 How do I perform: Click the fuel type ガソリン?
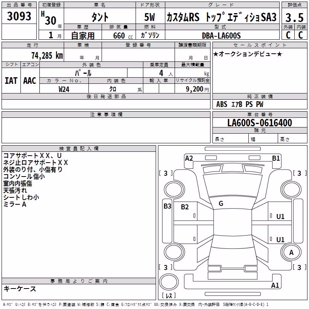pos(150,35)
